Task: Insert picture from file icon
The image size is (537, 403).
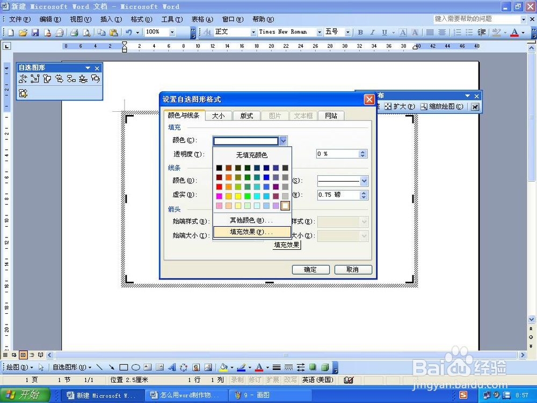Action: click(x=208, y=368)
